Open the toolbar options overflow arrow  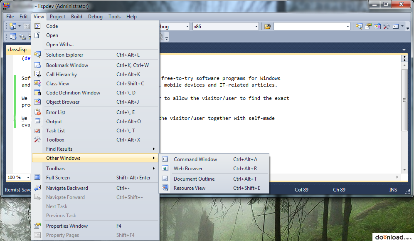coord(408,27)
